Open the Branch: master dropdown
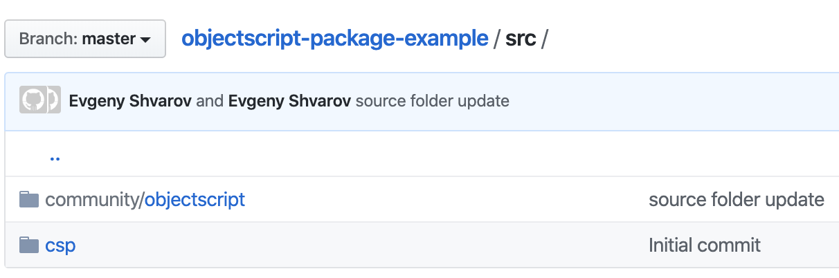The height and width of the screenshot is (278, 839). (85, 39)
